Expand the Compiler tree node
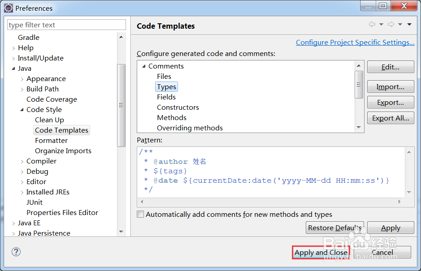Screen dimensions: 421x271 (x=22, y=162)
